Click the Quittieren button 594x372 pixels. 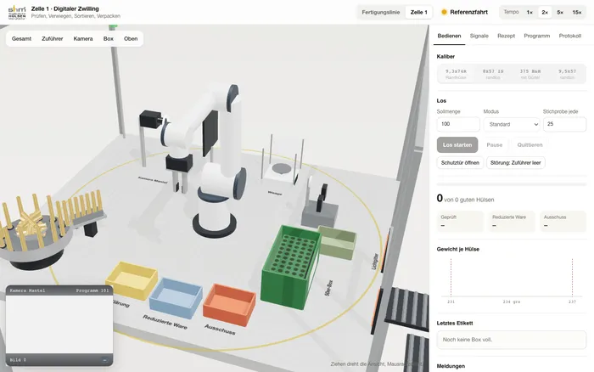click(530, 145)
